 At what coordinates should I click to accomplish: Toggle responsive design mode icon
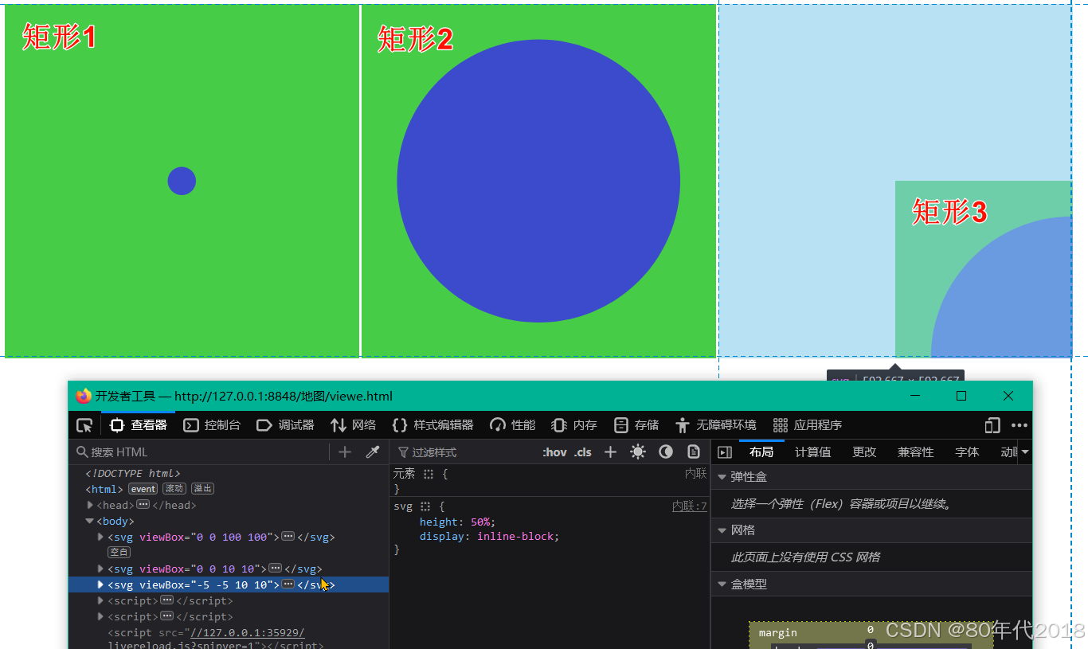992,425
